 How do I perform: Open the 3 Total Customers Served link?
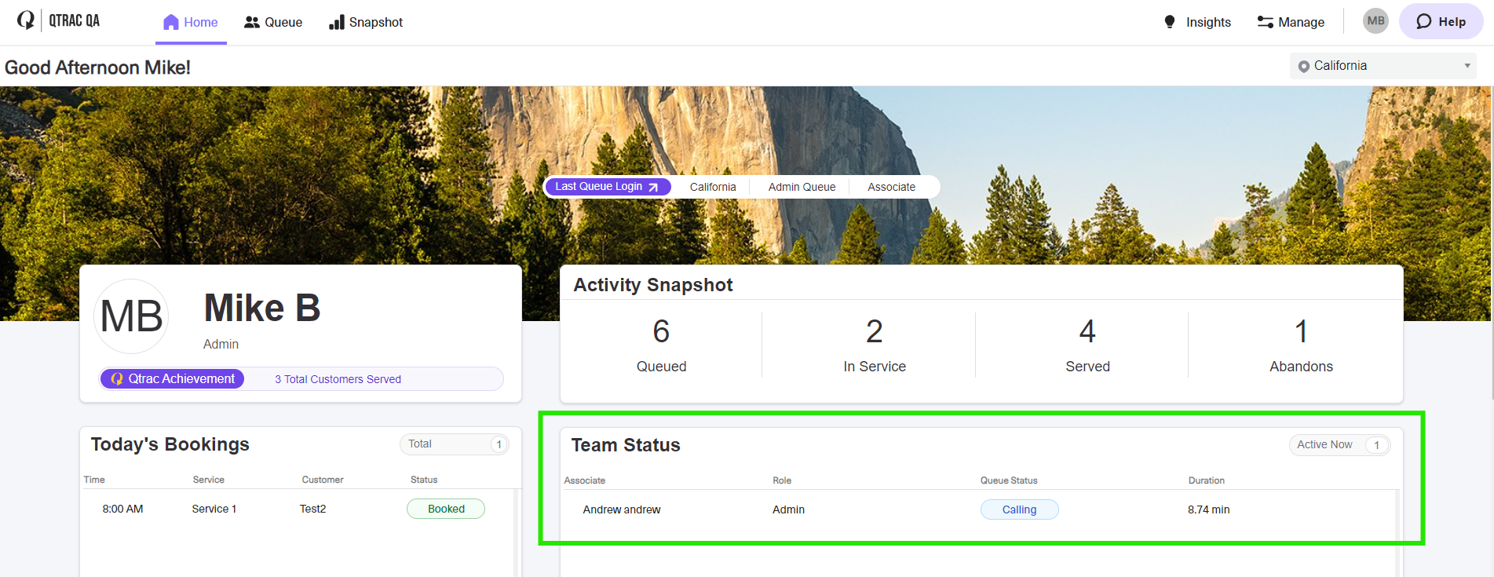(338, 379)
